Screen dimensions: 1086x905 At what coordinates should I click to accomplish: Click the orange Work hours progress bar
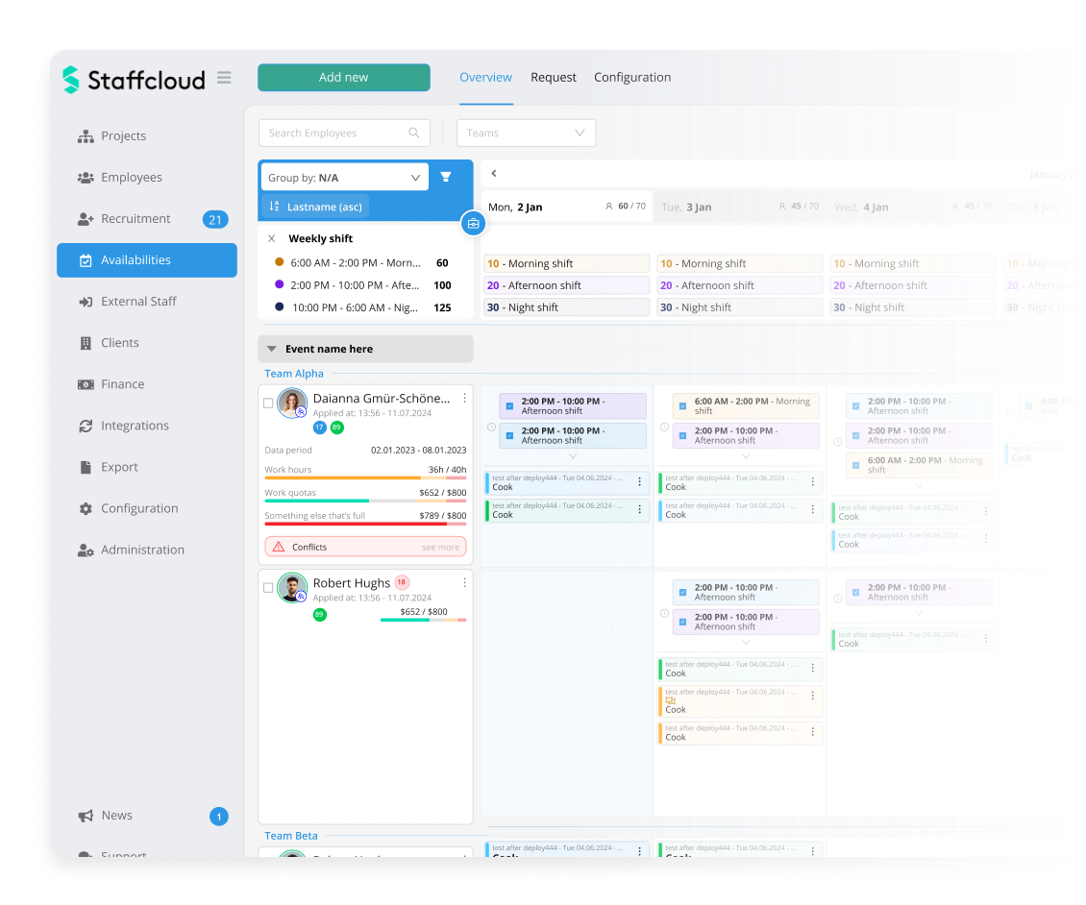(342, 477)
